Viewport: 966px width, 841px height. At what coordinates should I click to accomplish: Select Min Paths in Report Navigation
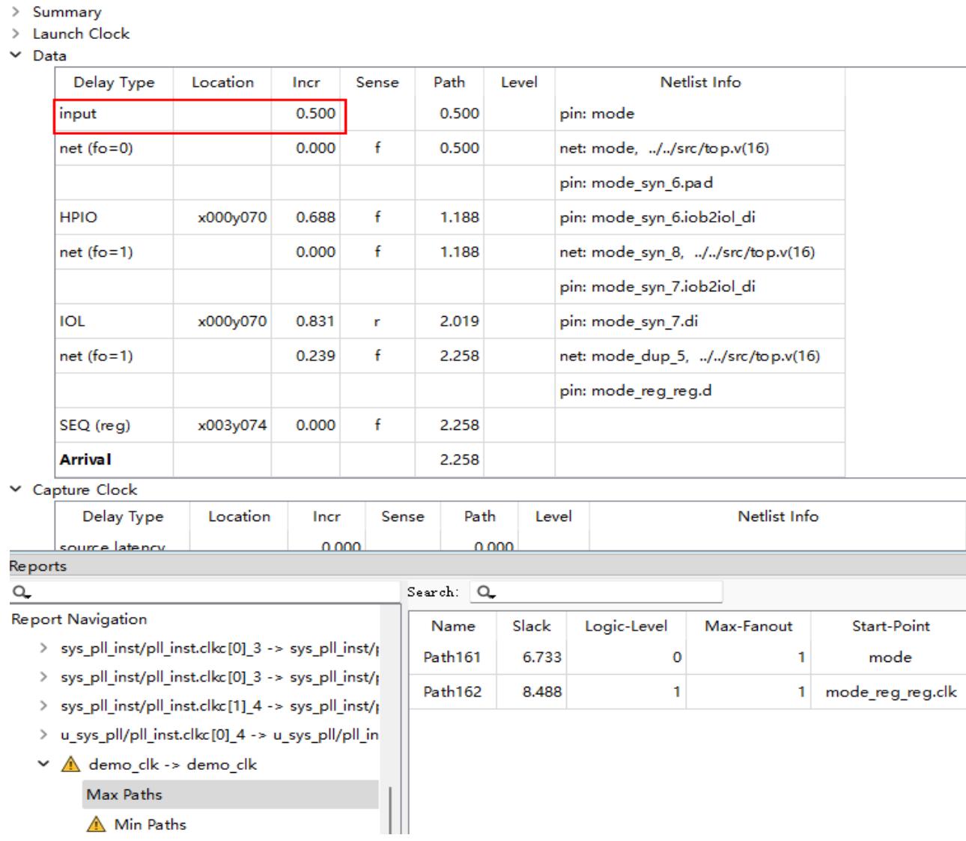(x=150, y=825)
